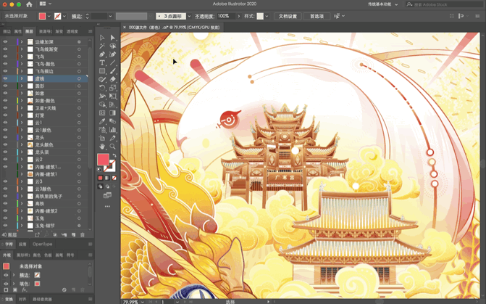Hide the 飞鸟 layer eye icon
The width and height of the screenshot is (486, 304).
(x=5, y=57)
